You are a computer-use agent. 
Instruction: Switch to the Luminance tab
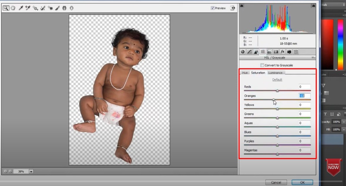[x=276, y=73]
